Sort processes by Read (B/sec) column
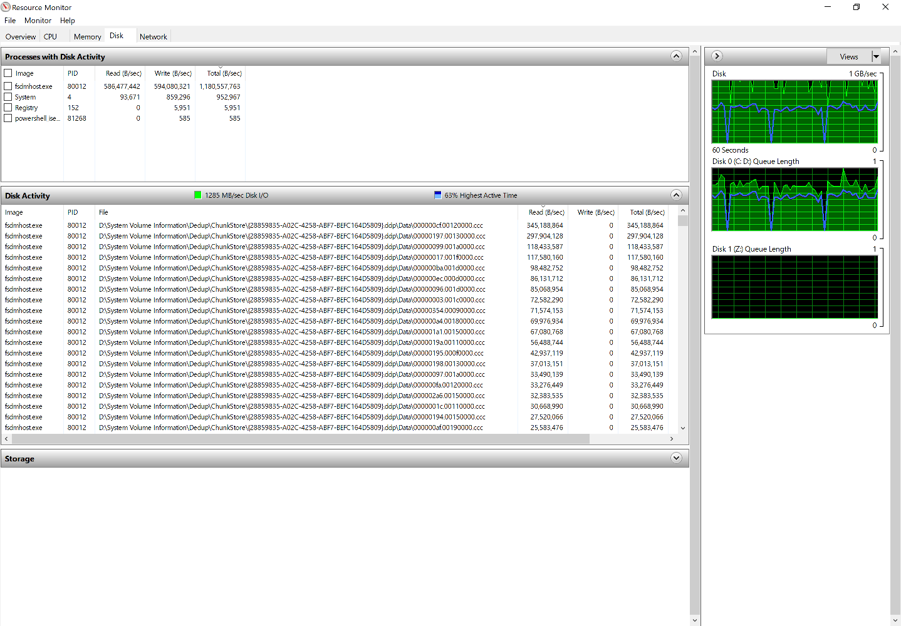 [120, 73]
